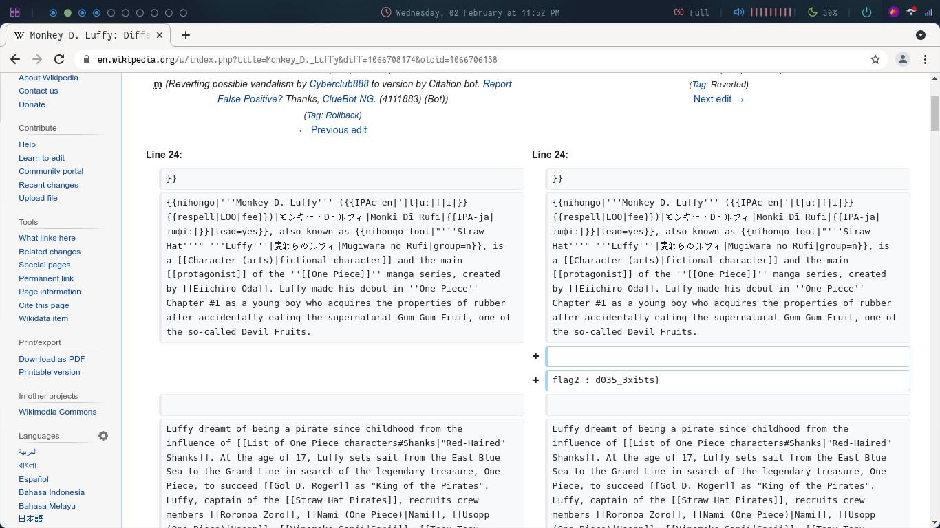Open the ClueBot NG user link
This screenshot has height=528, width=940.
pos(348,99)
